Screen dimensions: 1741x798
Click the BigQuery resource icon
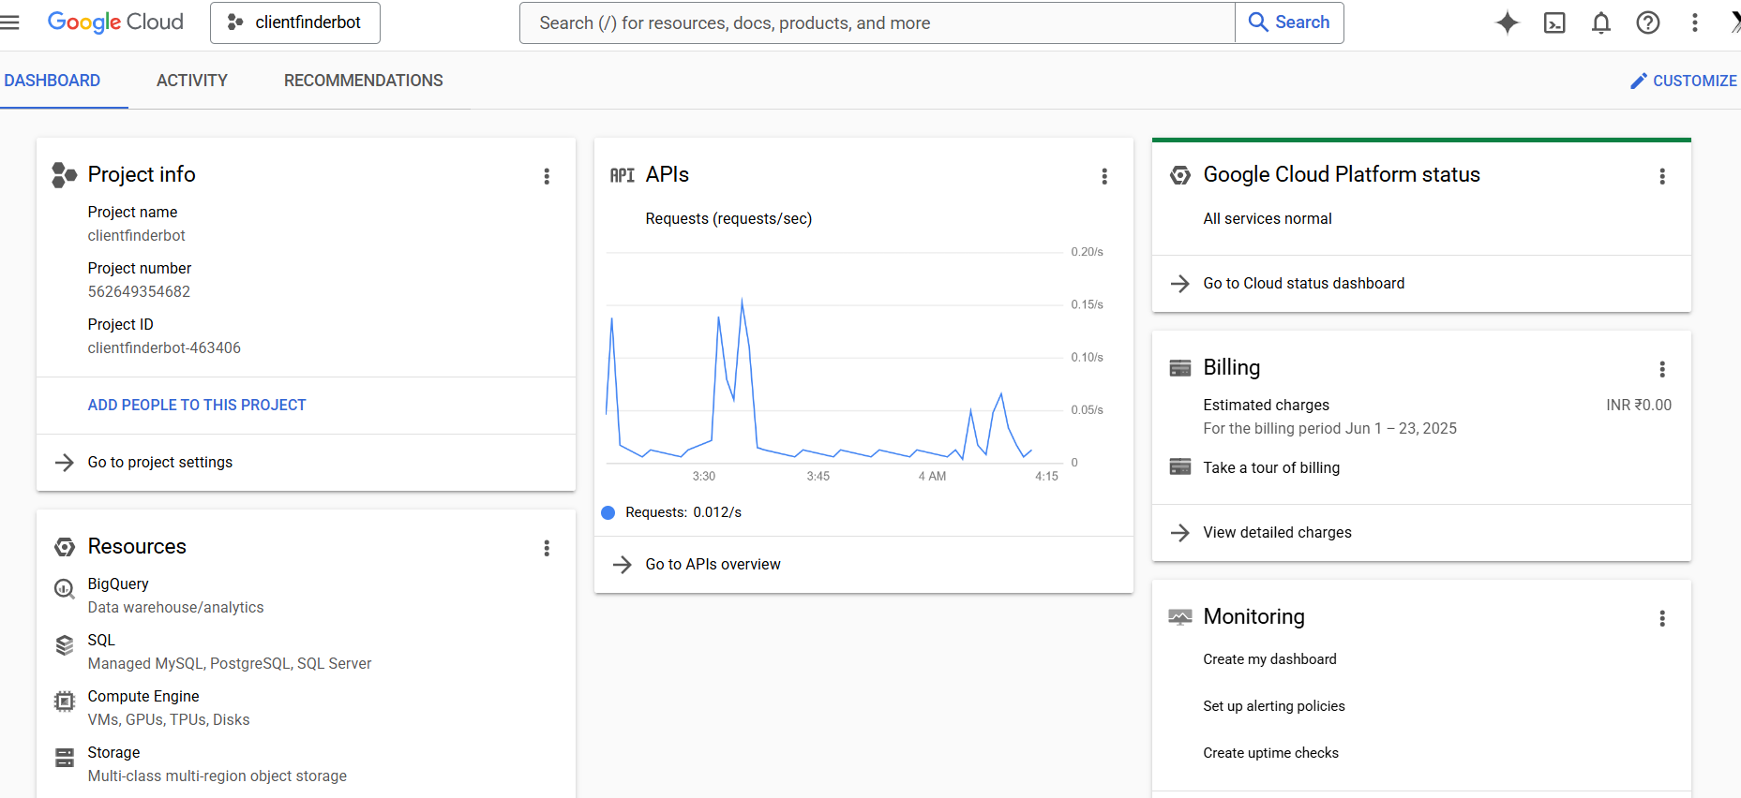(x=64, y=588)
